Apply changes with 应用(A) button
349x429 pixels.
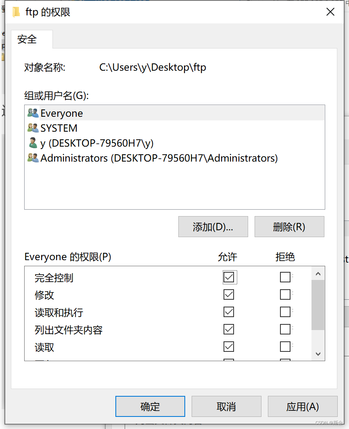(x=303, y=406)
